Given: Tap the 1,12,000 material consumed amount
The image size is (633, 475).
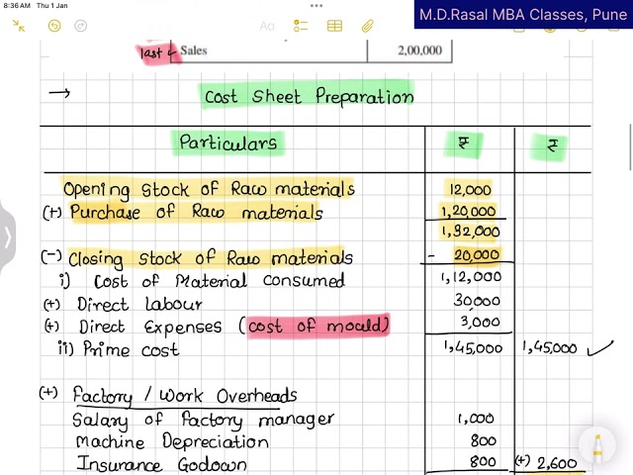Looking at the screenshot, I should (471, 277).
